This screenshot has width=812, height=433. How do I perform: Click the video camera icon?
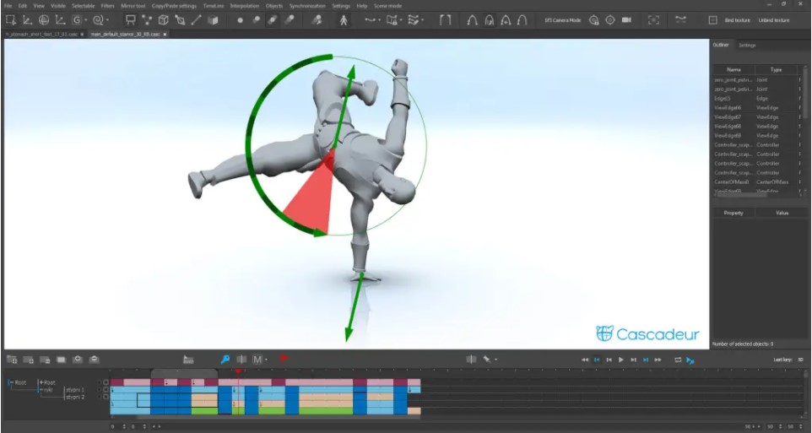626,19
